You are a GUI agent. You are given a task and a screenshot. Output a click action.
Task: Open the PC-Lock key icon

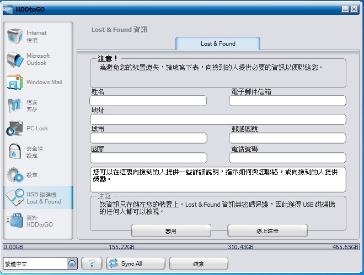tap(15, 128)
